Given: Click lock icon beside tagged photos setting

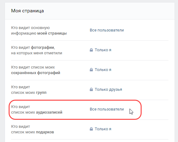Looking at the screenshot, I should click(x=91, y=50).
